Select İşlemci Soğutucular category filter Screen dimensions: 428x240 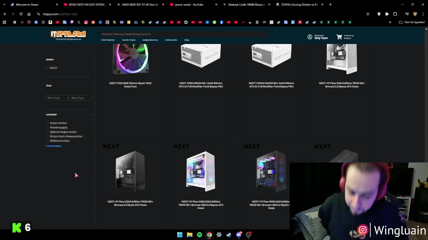tap(47, 132)
